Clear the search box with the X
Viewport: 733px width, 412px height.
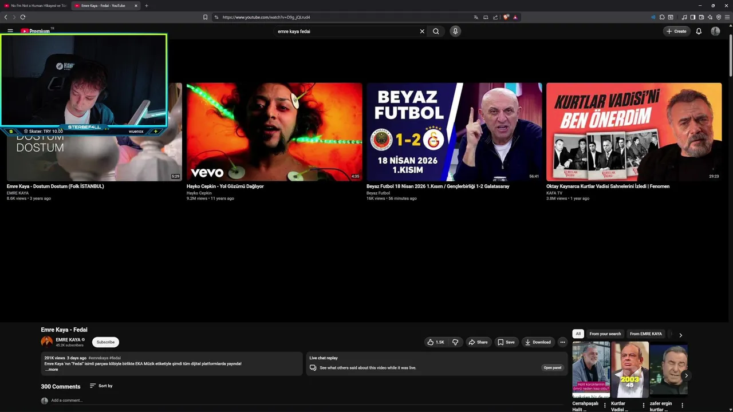pyautogui.click(x=422, y=31)
